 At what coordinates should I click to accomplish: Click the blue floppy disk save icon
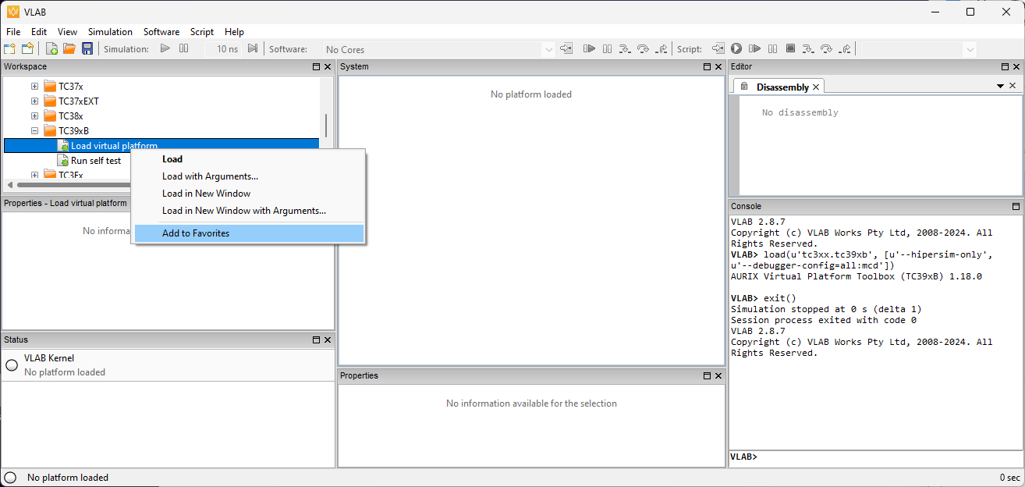tap(87, 48)
